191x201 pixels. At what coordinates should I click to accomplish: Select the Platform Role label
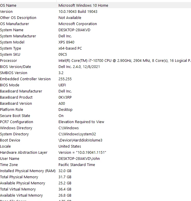pyautogui.click(x=12, y=110)
